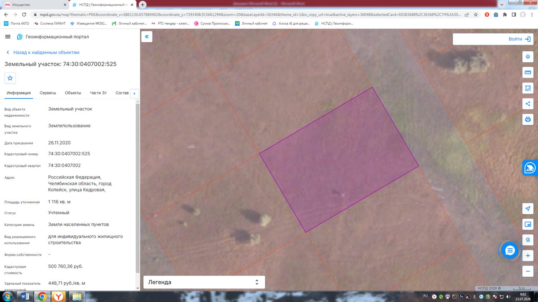538x302 pixels.
Task: Zoom out the map with minus button
Action: click(528, 271)
